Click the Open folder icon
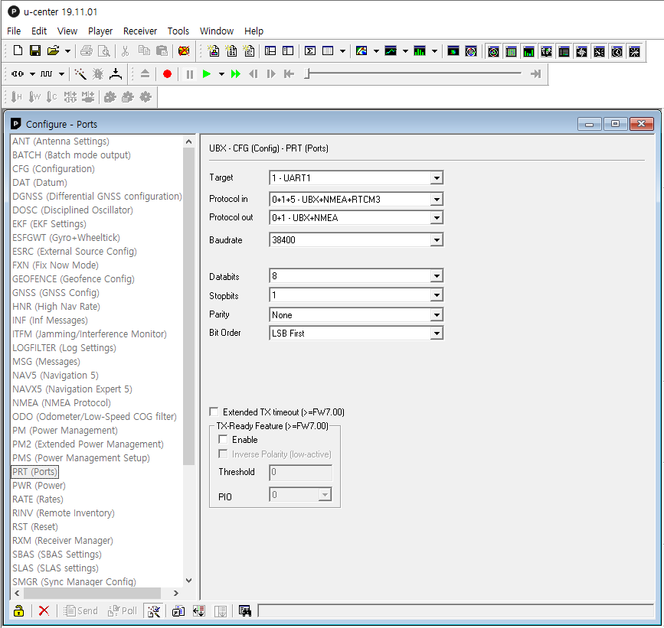Screen dimensions: 664x628 (54, 50)
